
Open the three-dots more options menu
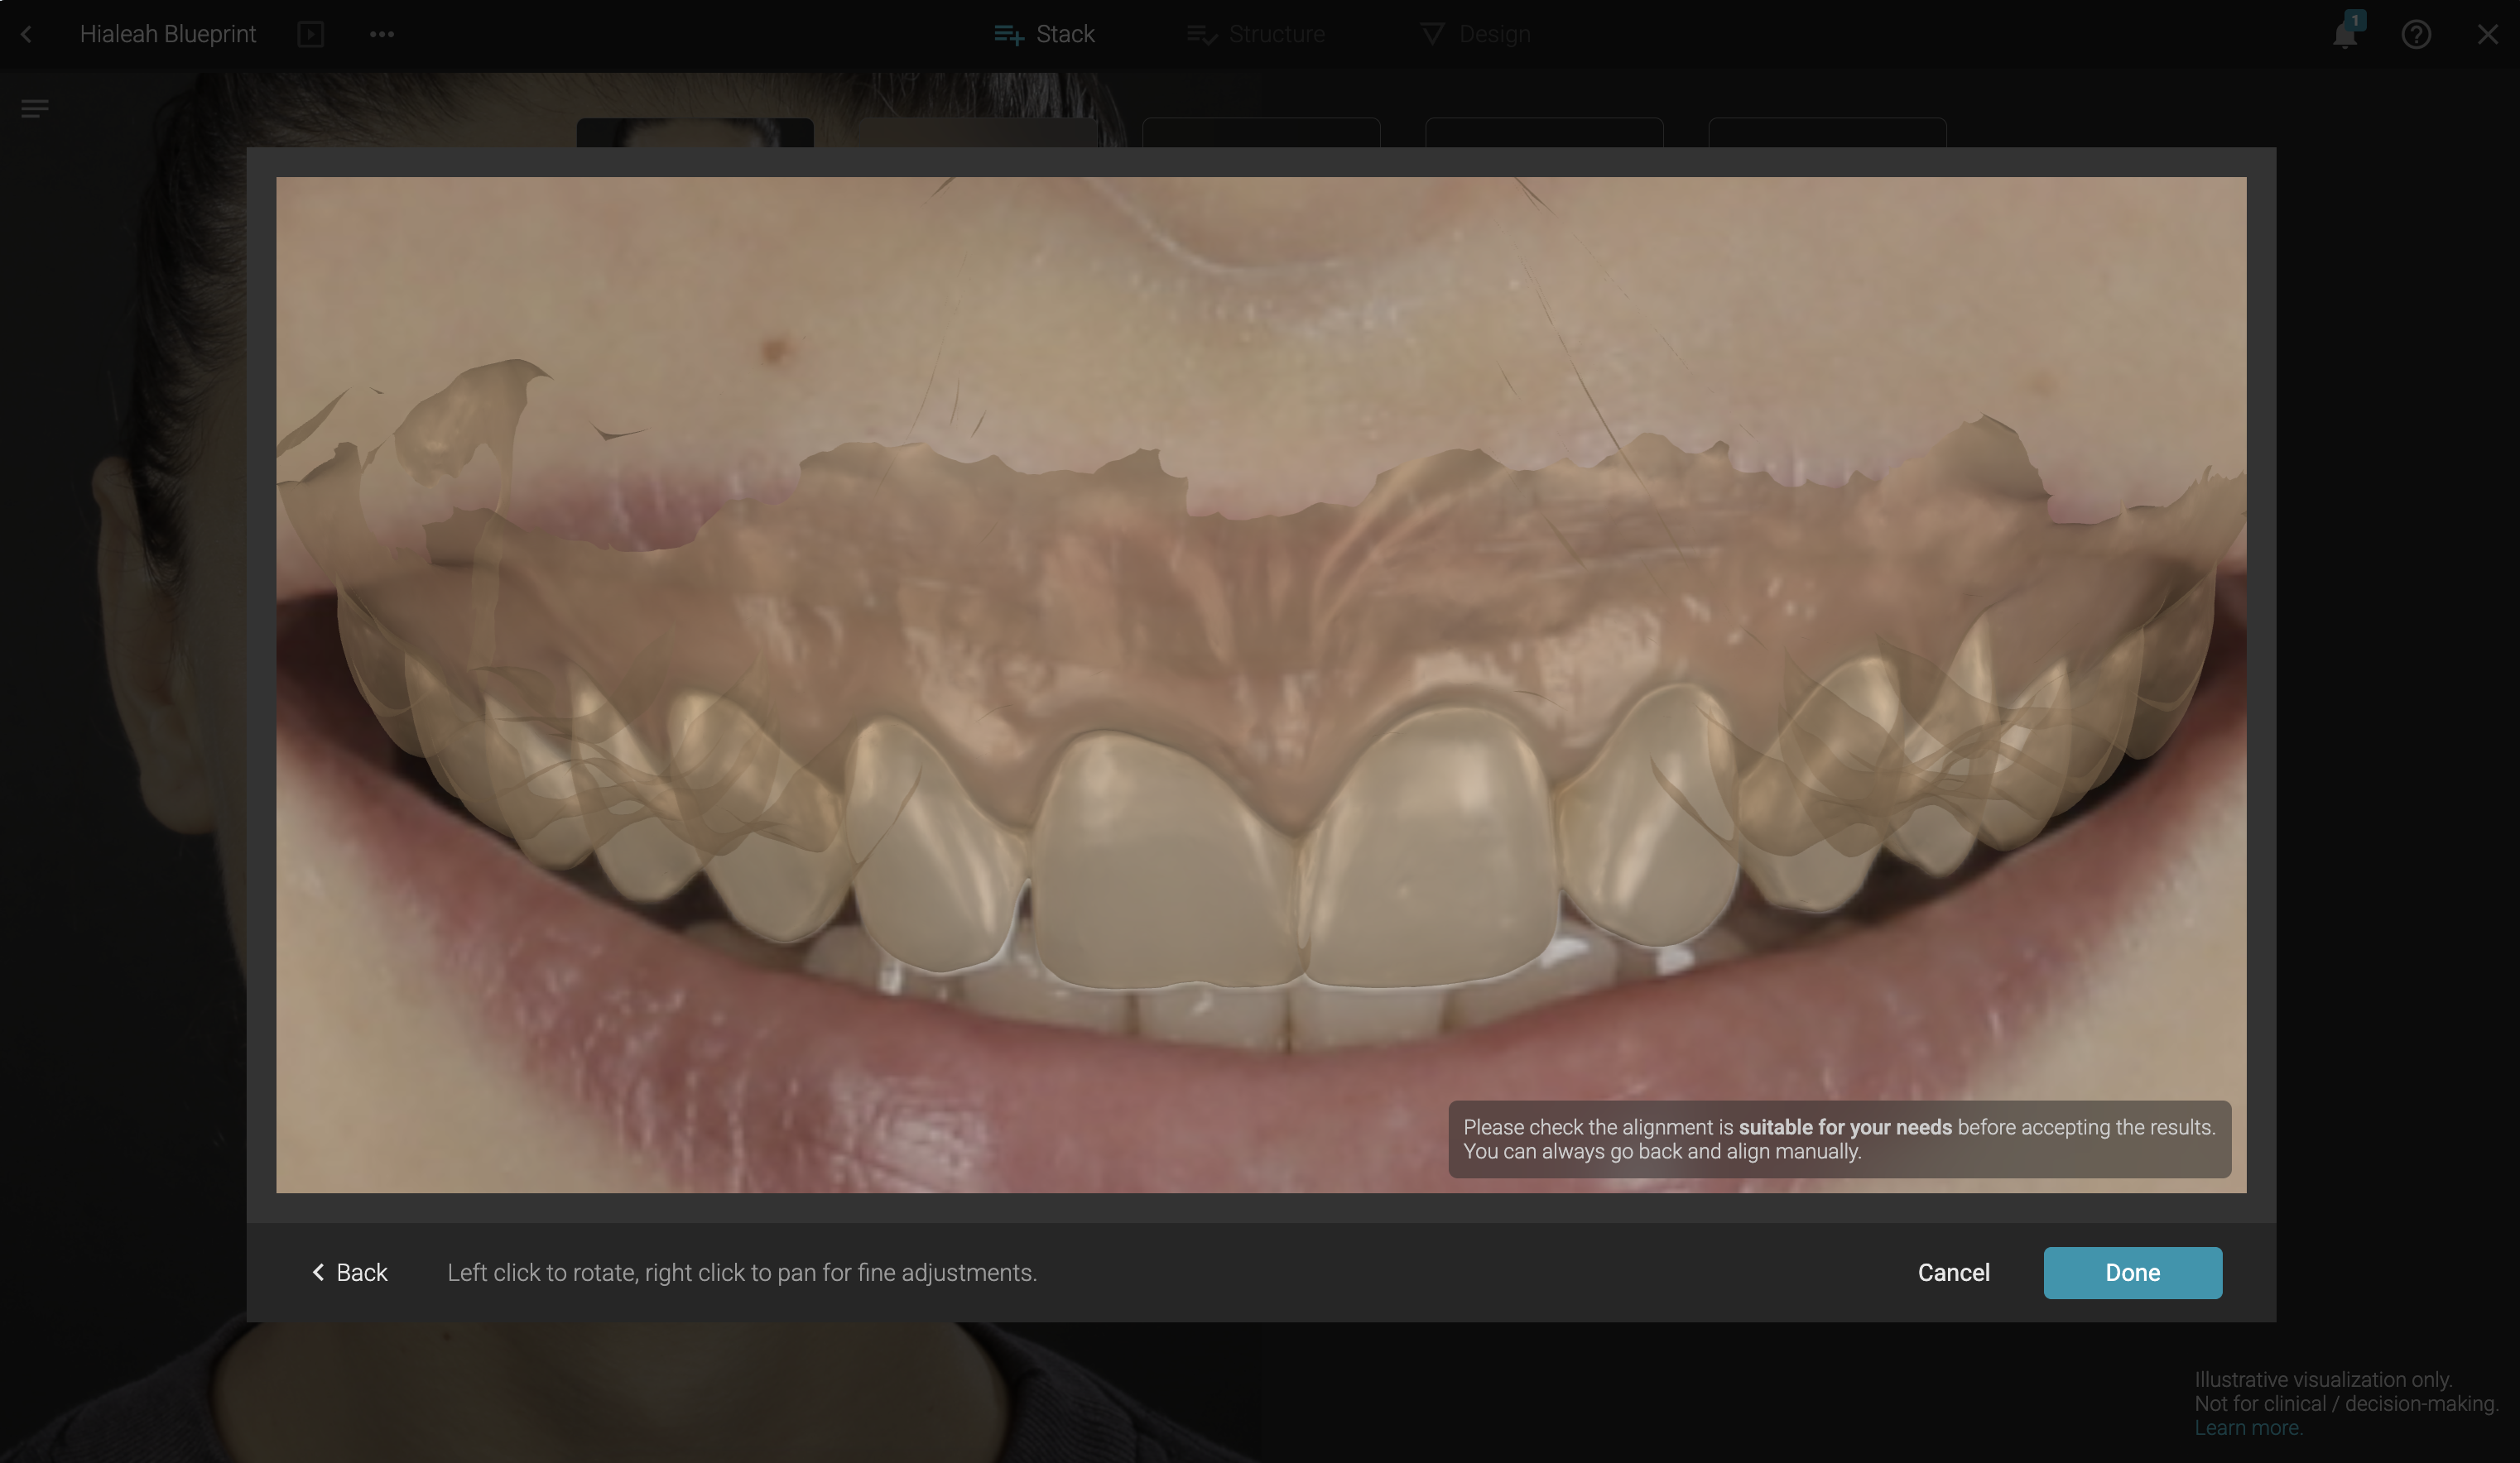pyautogui.click(x=382, y=34)
